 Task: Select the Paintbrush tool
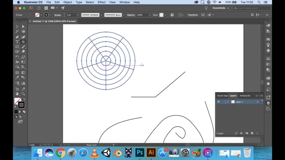23,47
